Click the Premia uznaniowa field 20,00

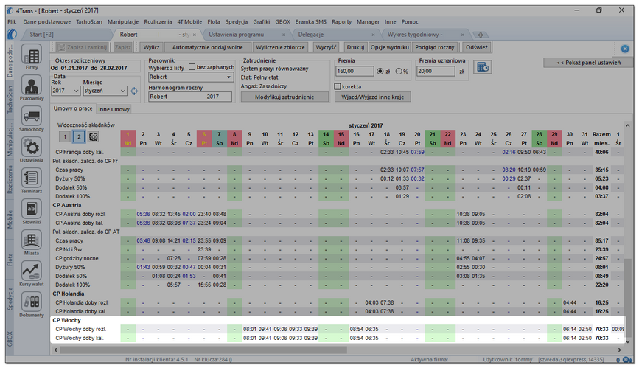(436, 71)
